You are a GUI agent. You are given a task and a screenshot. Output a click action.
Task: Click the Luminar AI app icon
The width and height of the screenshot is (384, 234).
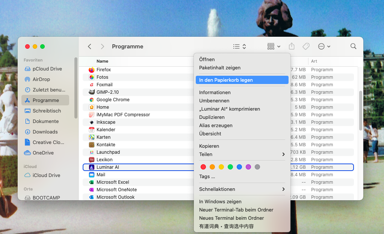(x=92, y=167)
